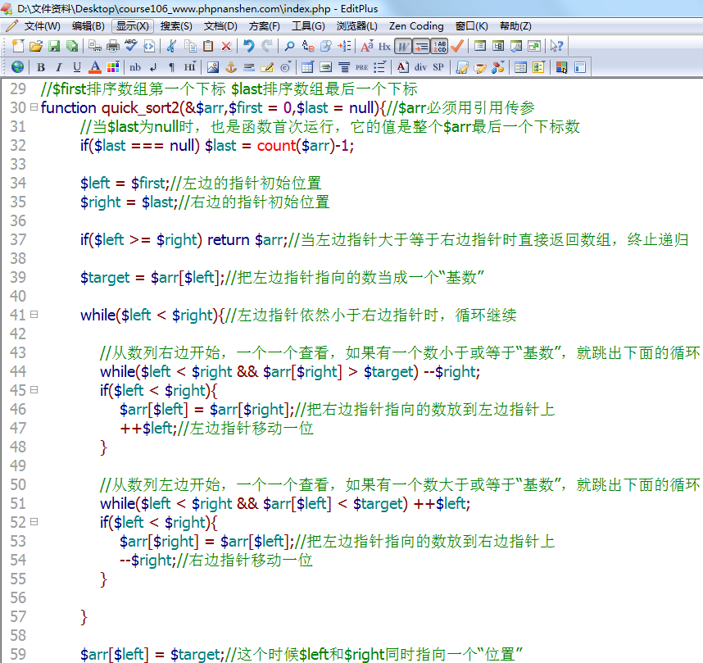Apply Italic HTML tag
703x663 pixels.
pyautogui.click(x=59, y=67)
